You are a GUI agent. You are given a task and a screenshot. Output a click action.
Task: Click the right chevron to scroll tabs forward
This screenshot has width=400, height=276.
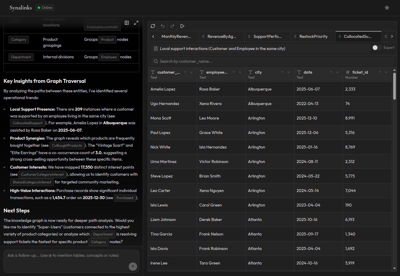click(x=392, y=36)
